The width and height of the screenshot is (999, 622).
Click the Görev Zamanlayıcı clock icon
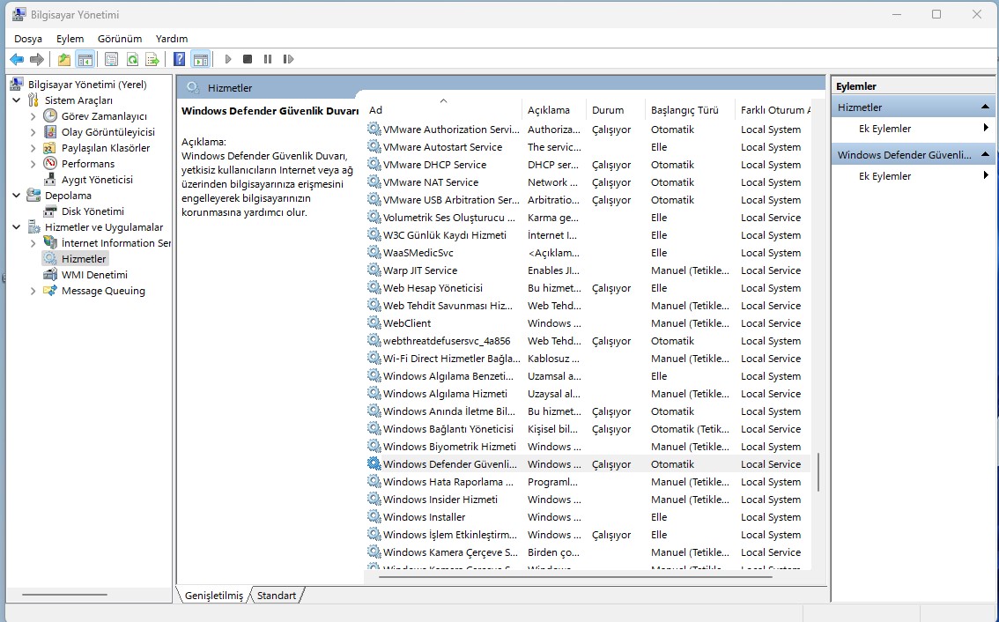(x=50, y=115)
